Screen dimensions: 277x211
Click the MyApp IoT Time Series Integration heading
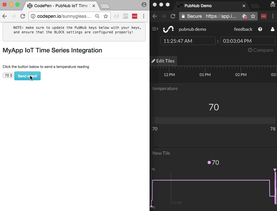[52, 50]
